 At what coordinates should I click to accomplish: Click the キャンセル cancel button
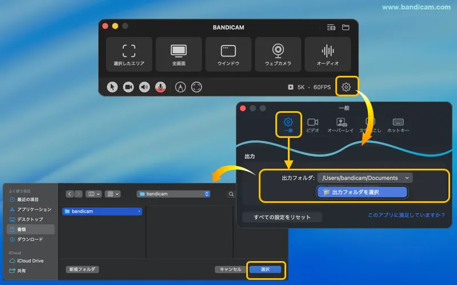click(230, 269)
